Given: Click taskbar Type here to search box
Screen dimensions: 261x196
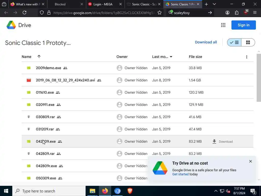Looking at the screenshot, I should 49,191.
